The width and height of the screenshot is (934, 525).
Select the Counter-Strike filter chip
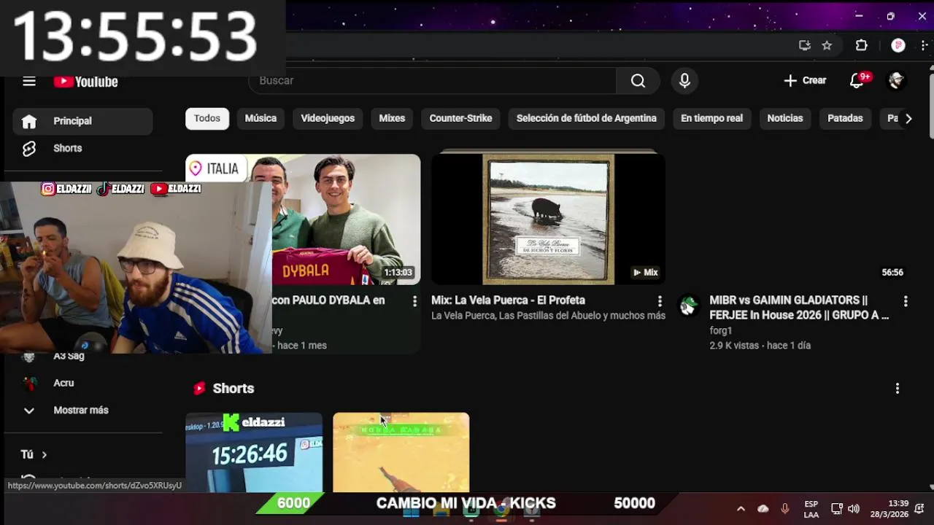(460, 118)
